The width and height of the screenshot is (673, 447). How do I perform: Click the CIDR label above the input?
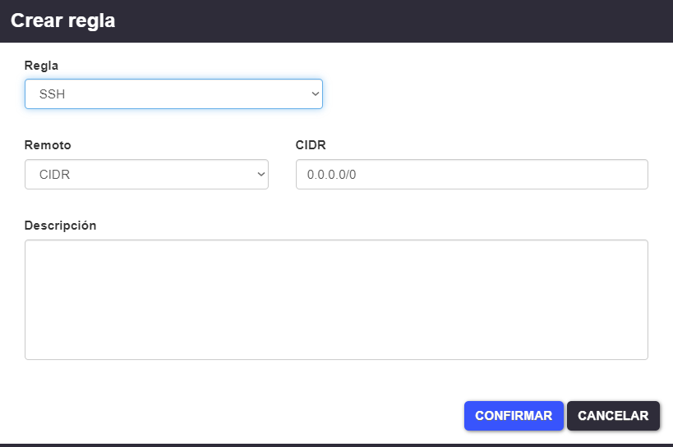311,145
